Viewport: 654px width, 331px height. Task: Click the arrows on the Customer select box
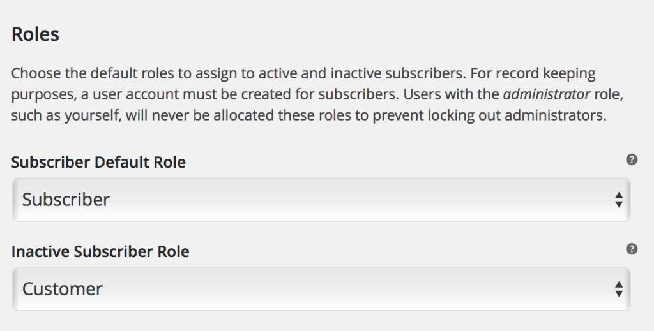point(619,290)
